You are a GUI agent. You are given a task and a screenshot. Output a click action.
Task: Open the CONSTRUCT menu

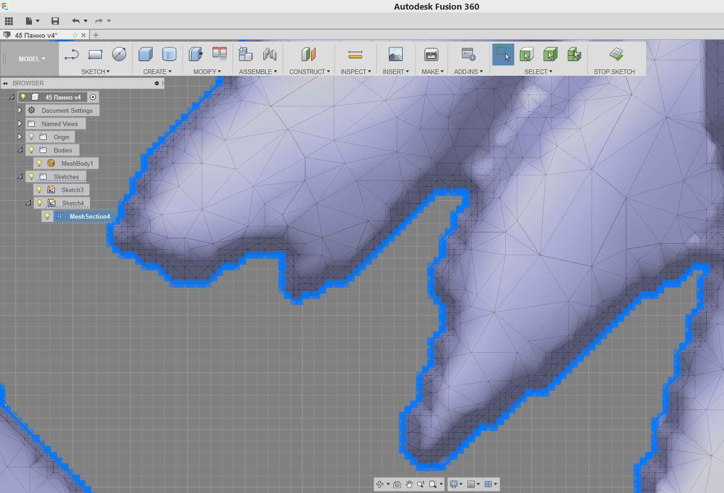310,72
